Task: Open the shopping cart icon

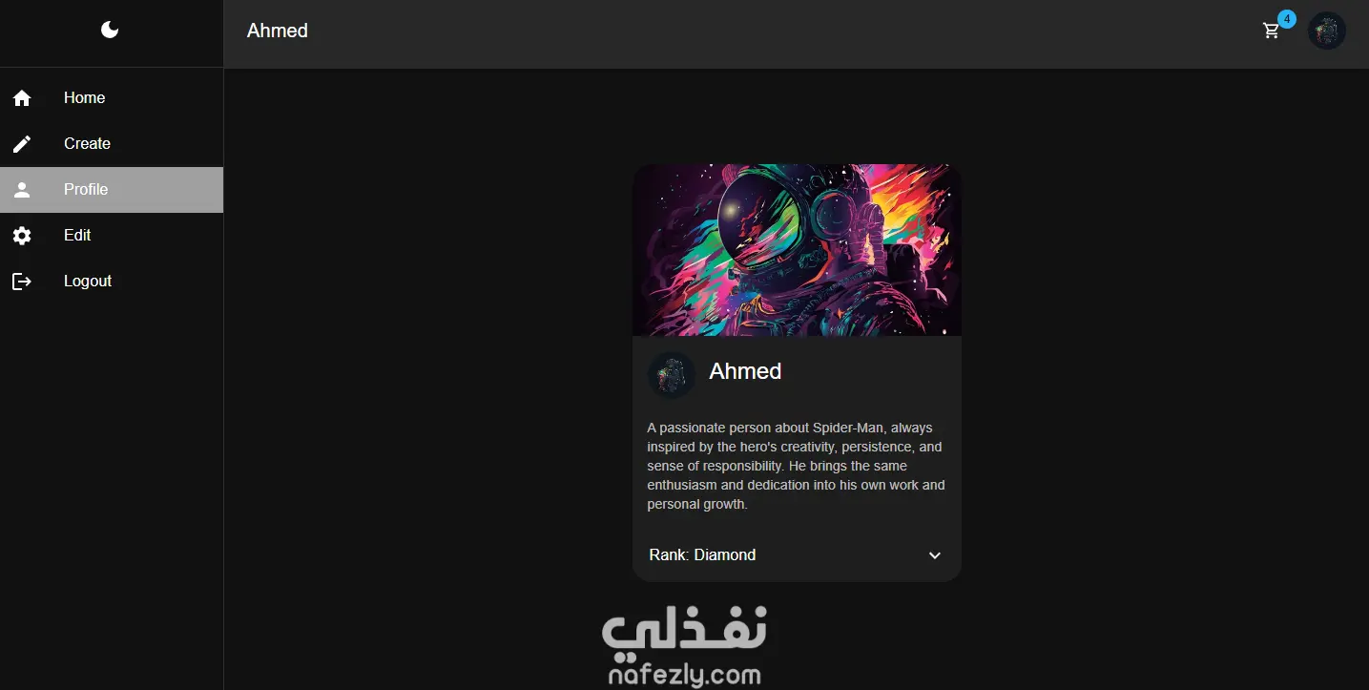Action: pyautogui.click(x=1271, y=31)
